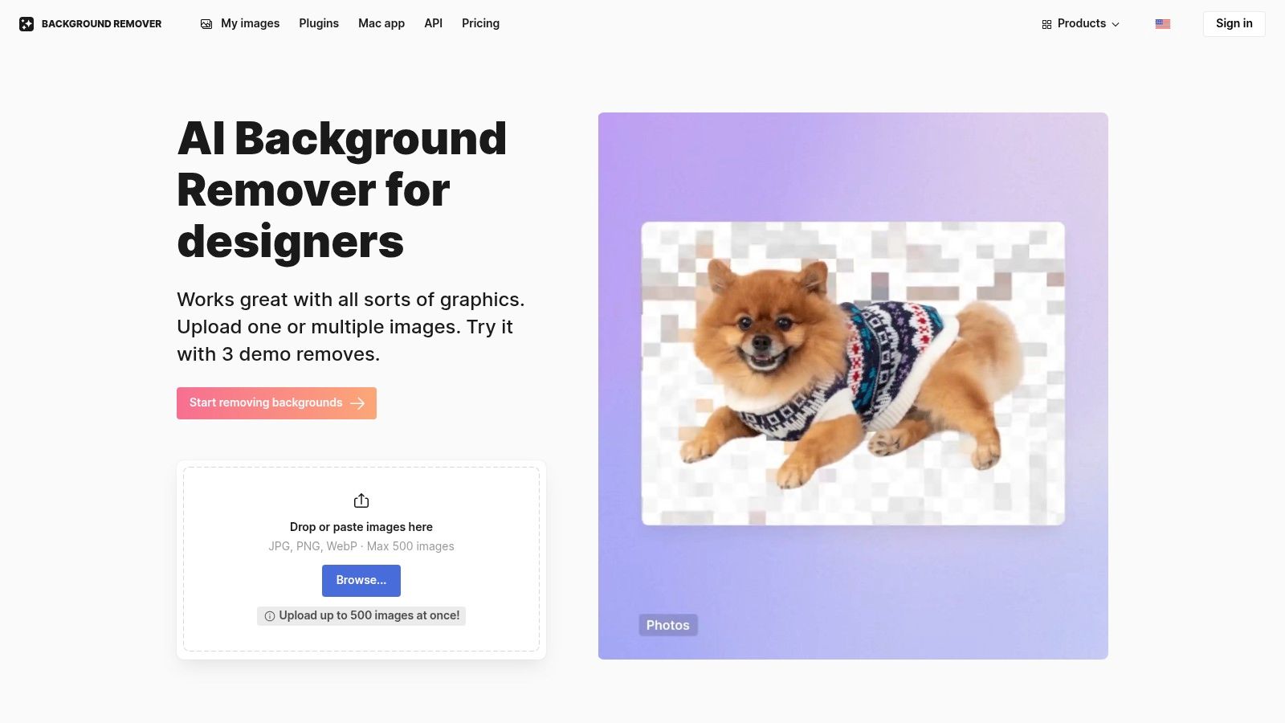1285x723 pixels.
Task: Click the info icon beside the upload limit note
Action: [269, 616]
